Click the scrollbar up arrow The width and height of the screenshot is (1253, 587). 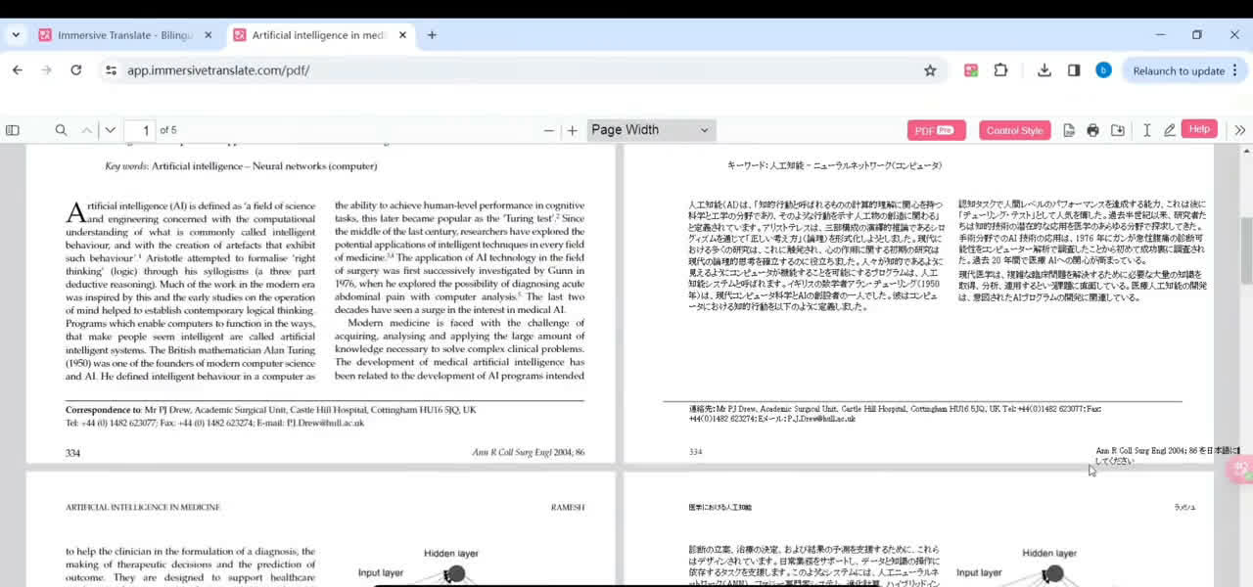click(1246, 151)
